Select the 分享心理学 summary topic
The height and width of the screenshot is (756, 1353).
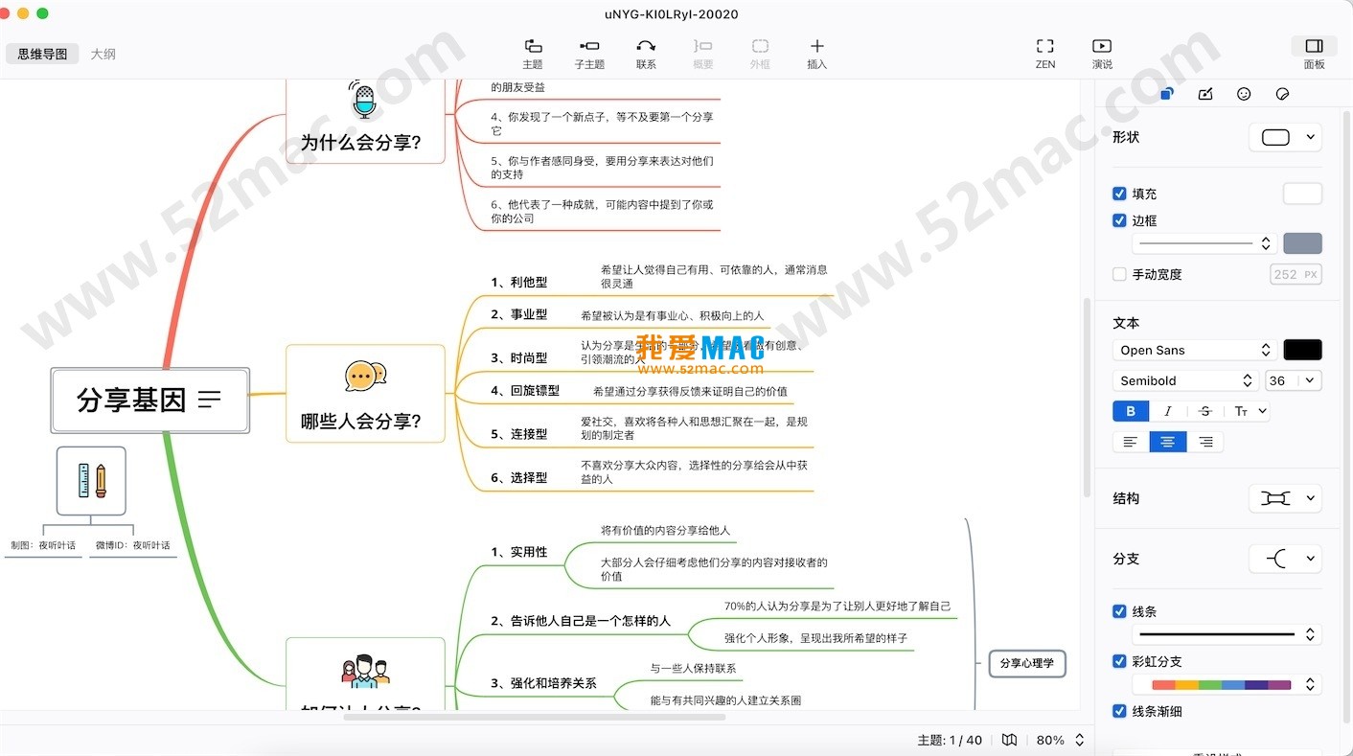tap(1026, 663)
